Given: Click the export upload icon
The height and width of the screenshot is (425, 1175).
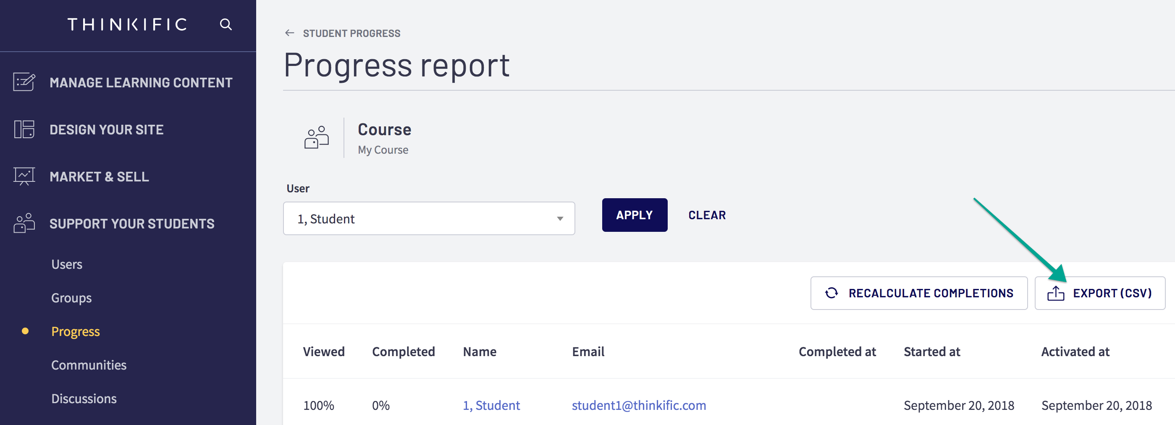Looking at the screenshot, I should (1055, 293).
